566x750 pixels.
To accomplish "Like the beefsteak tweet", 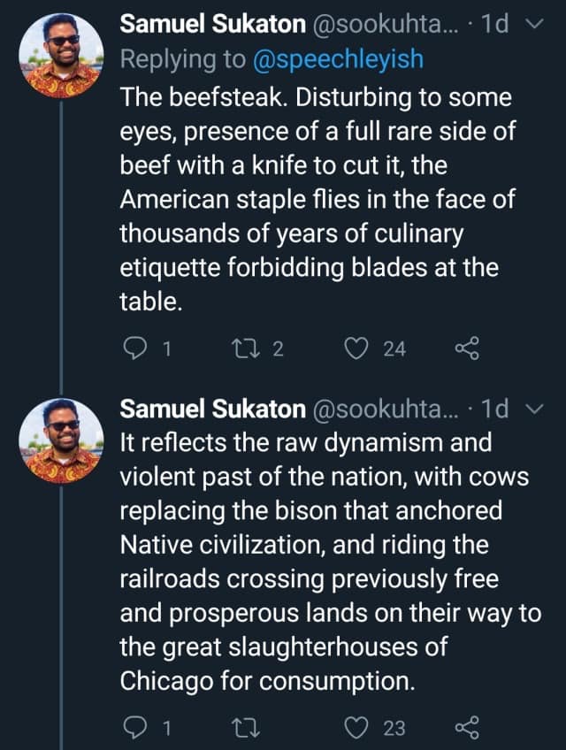I will [357, 349].
